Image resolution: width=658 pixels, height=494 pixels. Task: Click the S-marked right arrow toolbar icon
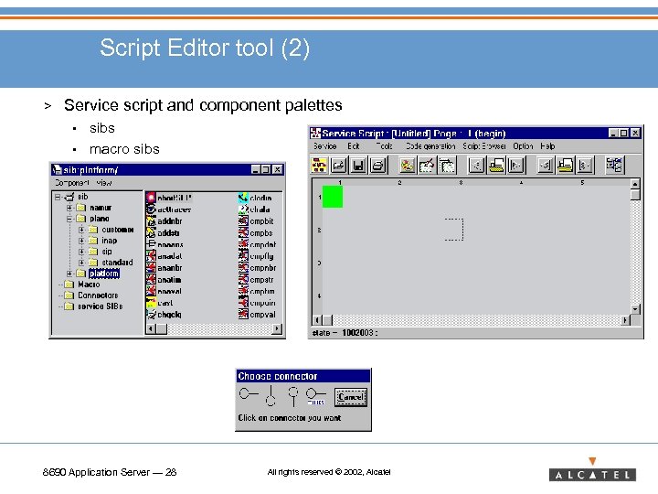coord(585,165)
